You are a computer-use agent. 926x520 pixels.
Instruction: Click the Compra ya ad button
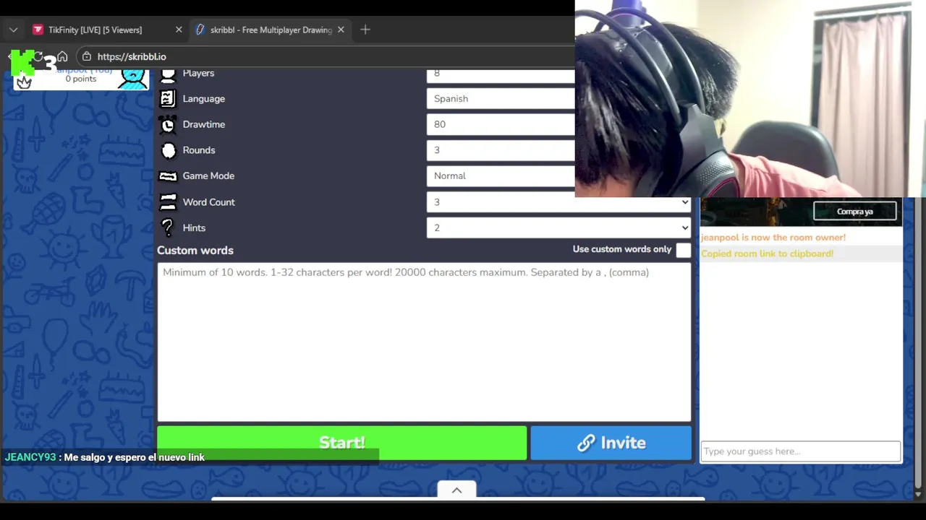tap(855, 212)
